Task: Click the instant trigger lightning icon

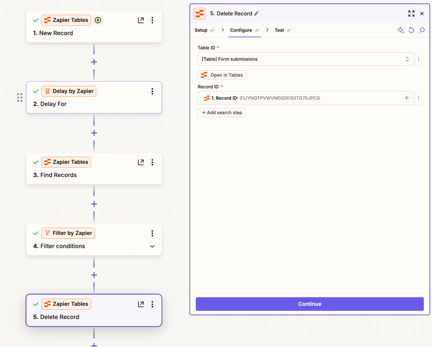Action: (x=98, y=20)
